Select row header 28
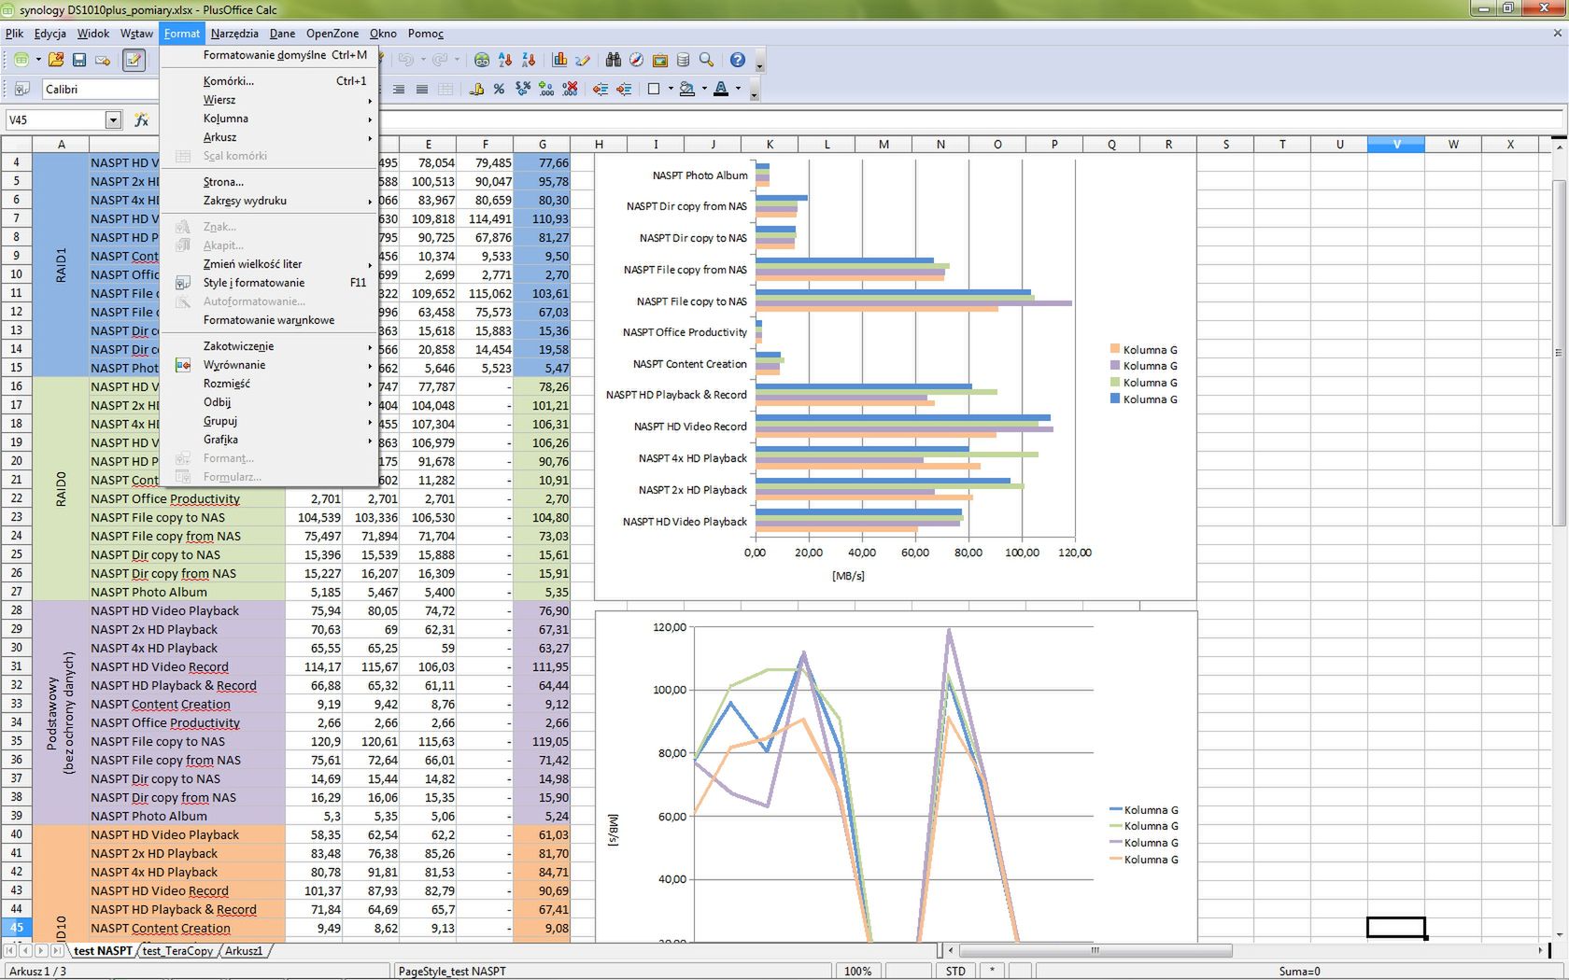 [x=16, y=610]
